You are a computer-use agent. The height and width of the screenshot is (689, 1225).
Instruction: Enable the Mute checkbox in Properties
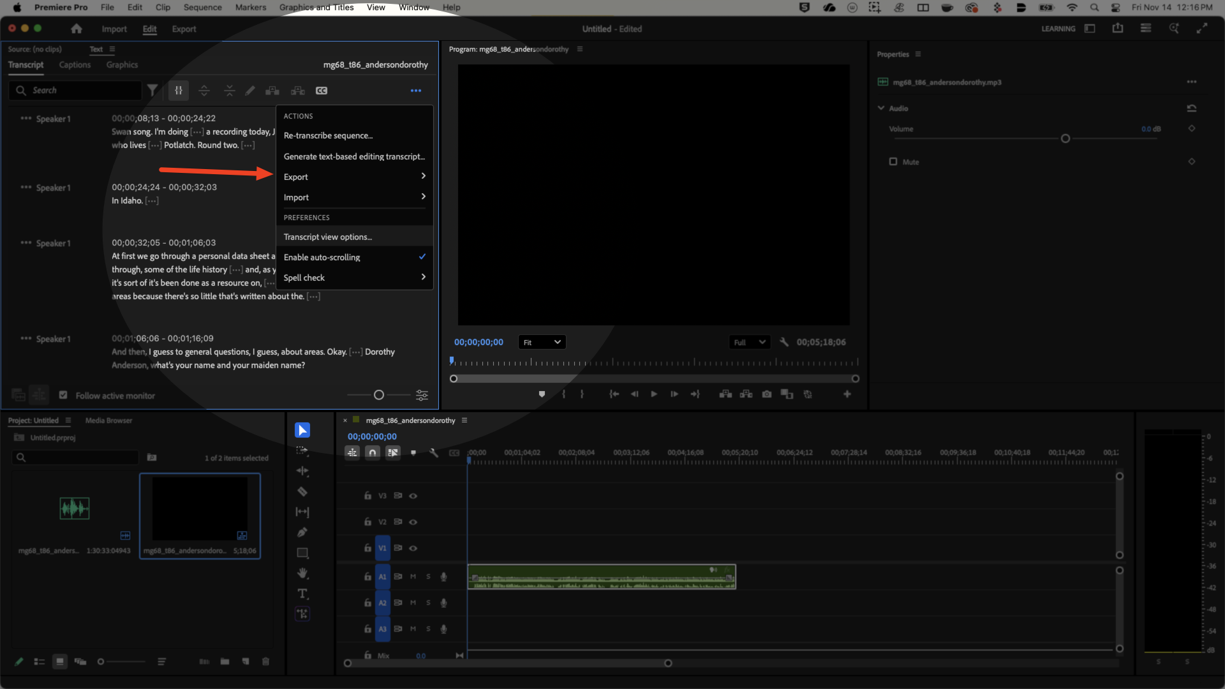coord(893,162)
